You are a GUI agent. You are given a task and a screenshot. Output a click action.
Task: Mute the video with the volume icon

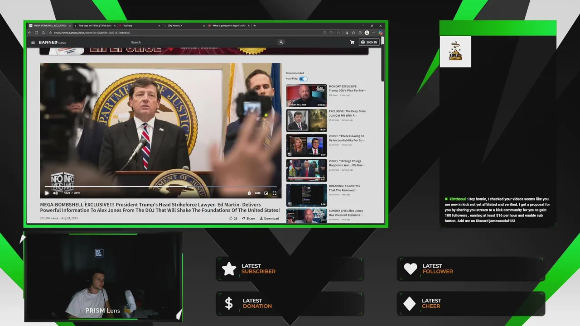55,193
